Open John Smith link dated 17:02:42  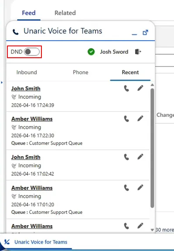pyautogui.click(x=26, y=157)
